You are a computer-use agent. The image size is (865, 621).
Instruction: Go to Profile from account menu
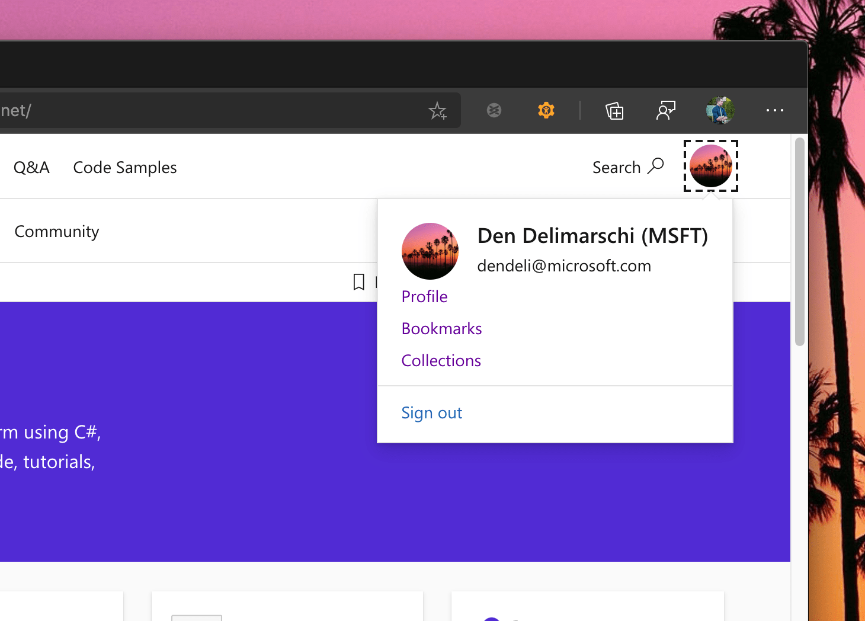click(x=424, y=297)
